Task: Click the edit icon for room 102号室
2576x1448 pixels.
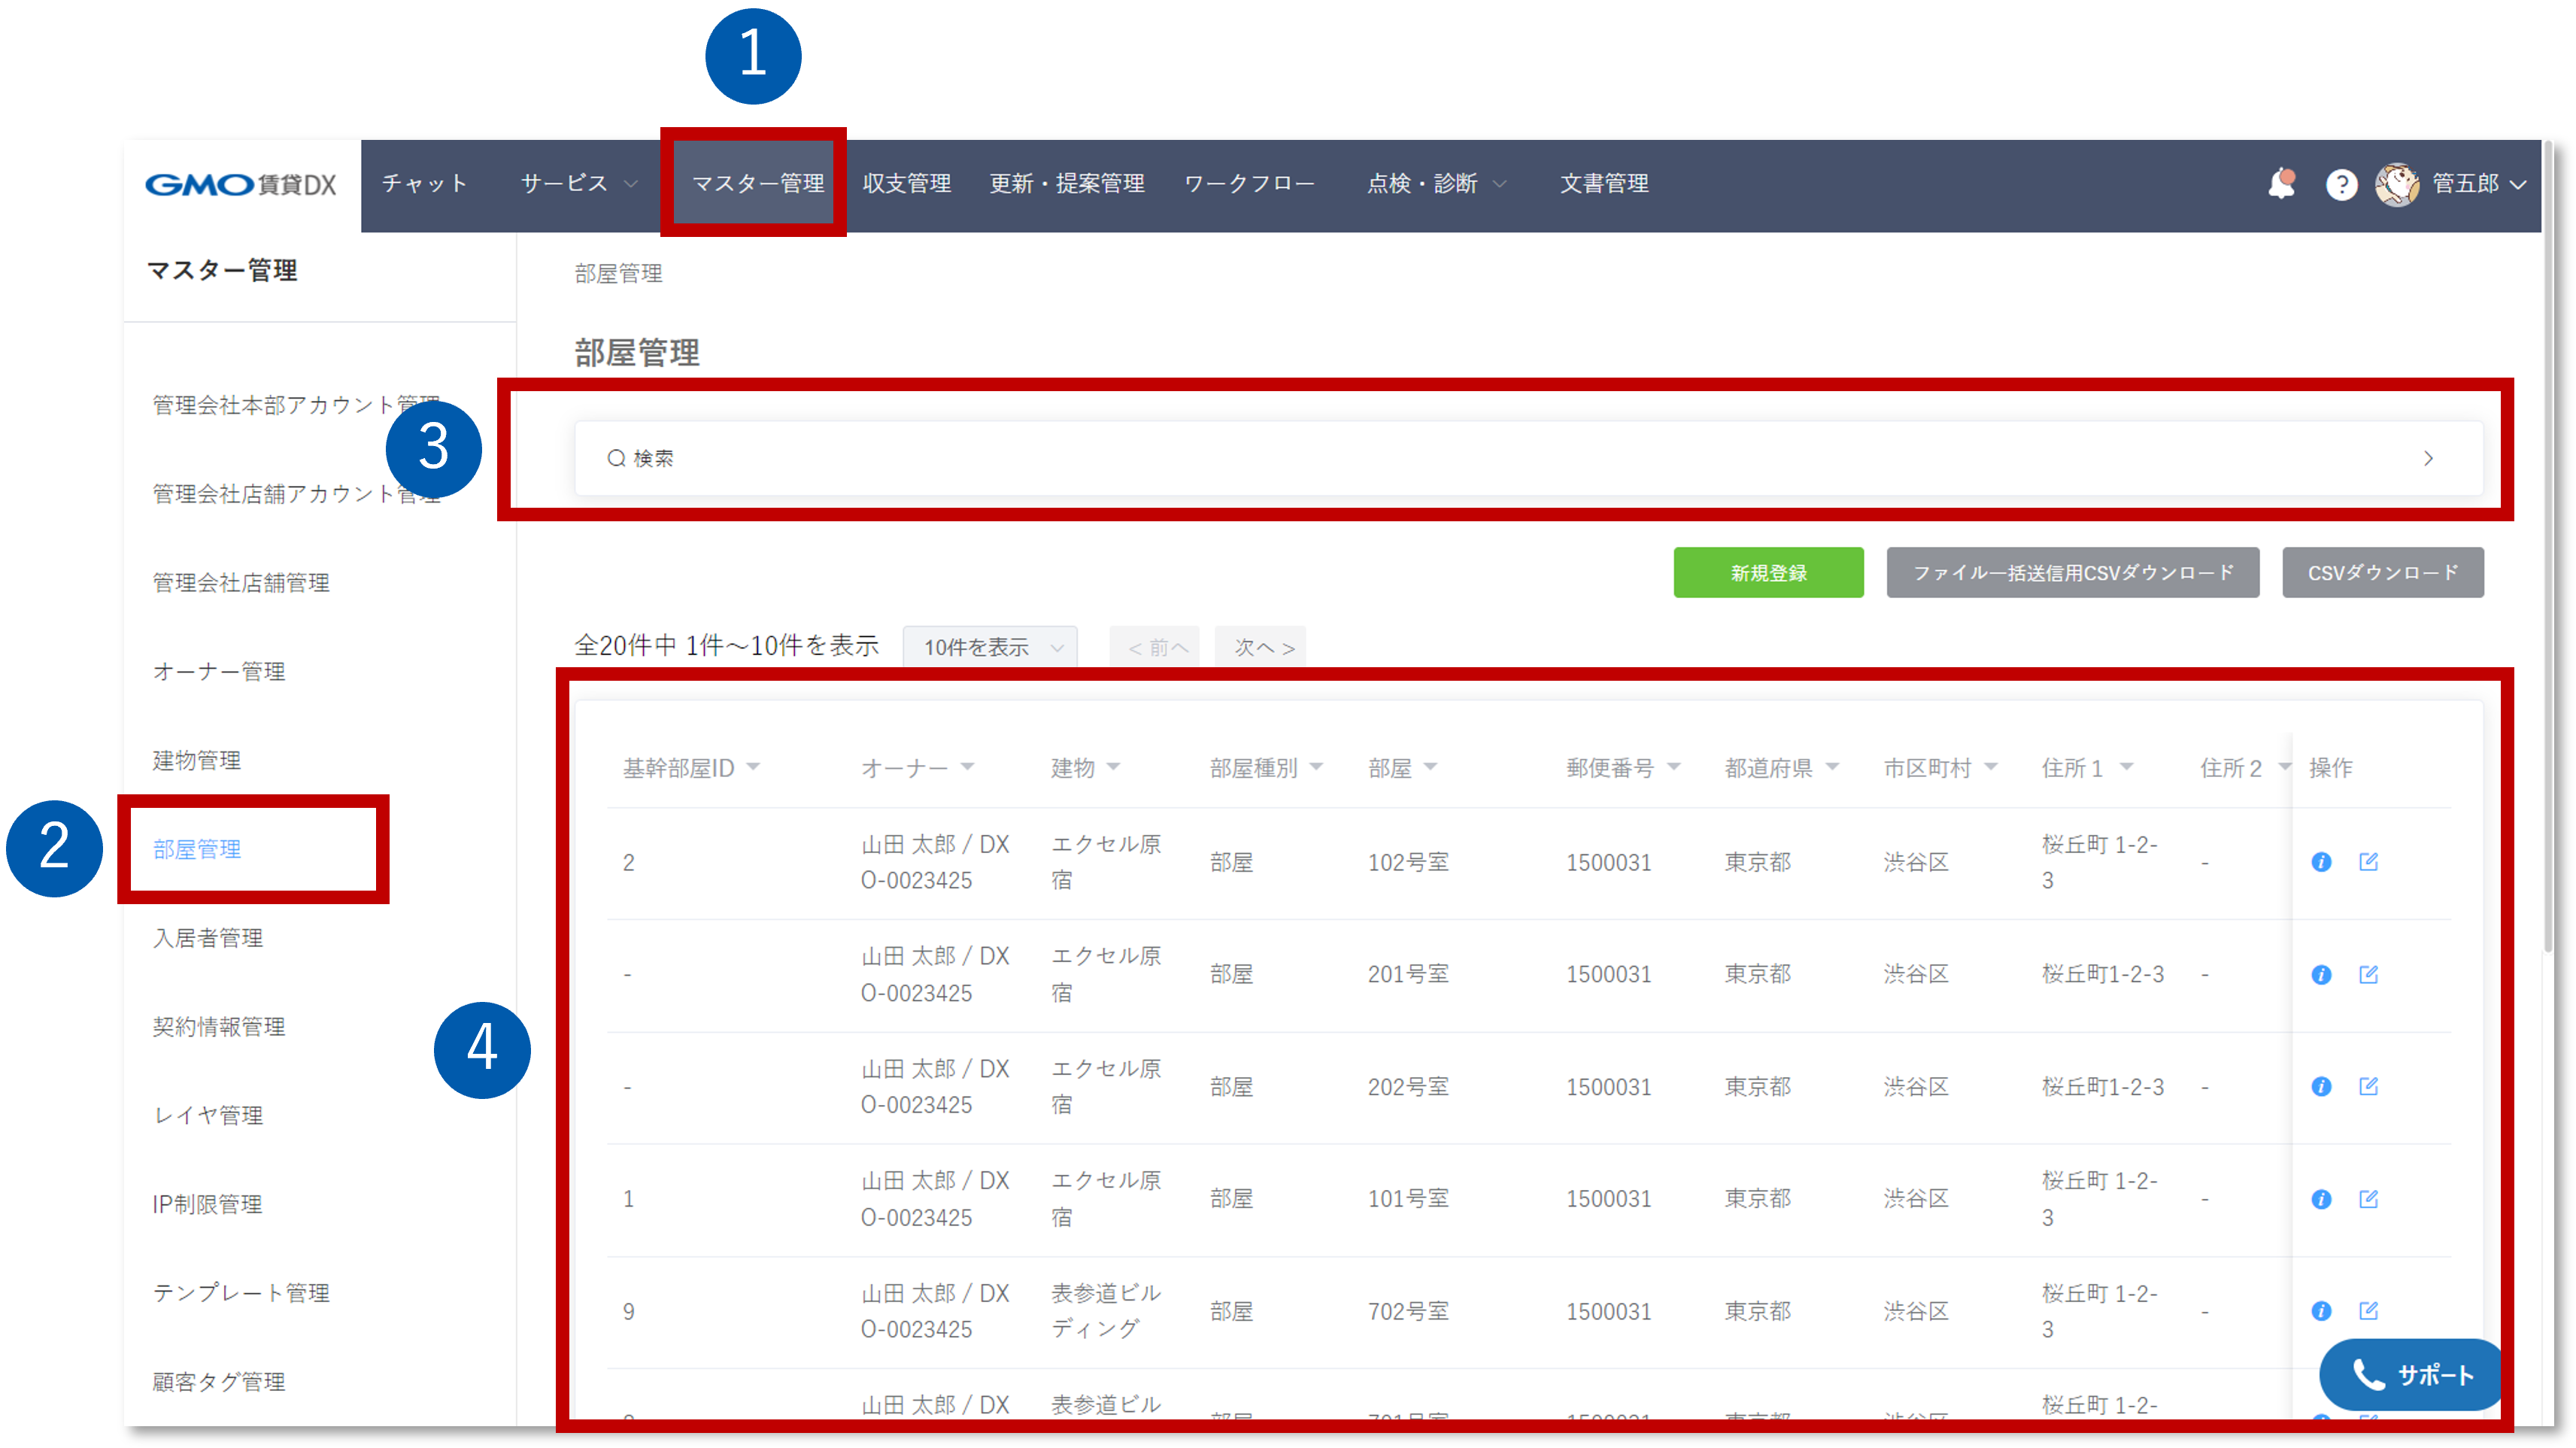Action: 2368,862
